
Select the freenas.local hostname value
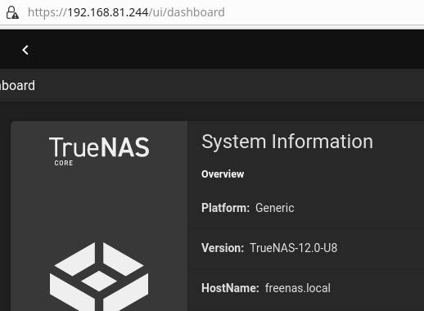tap(298, 288)
